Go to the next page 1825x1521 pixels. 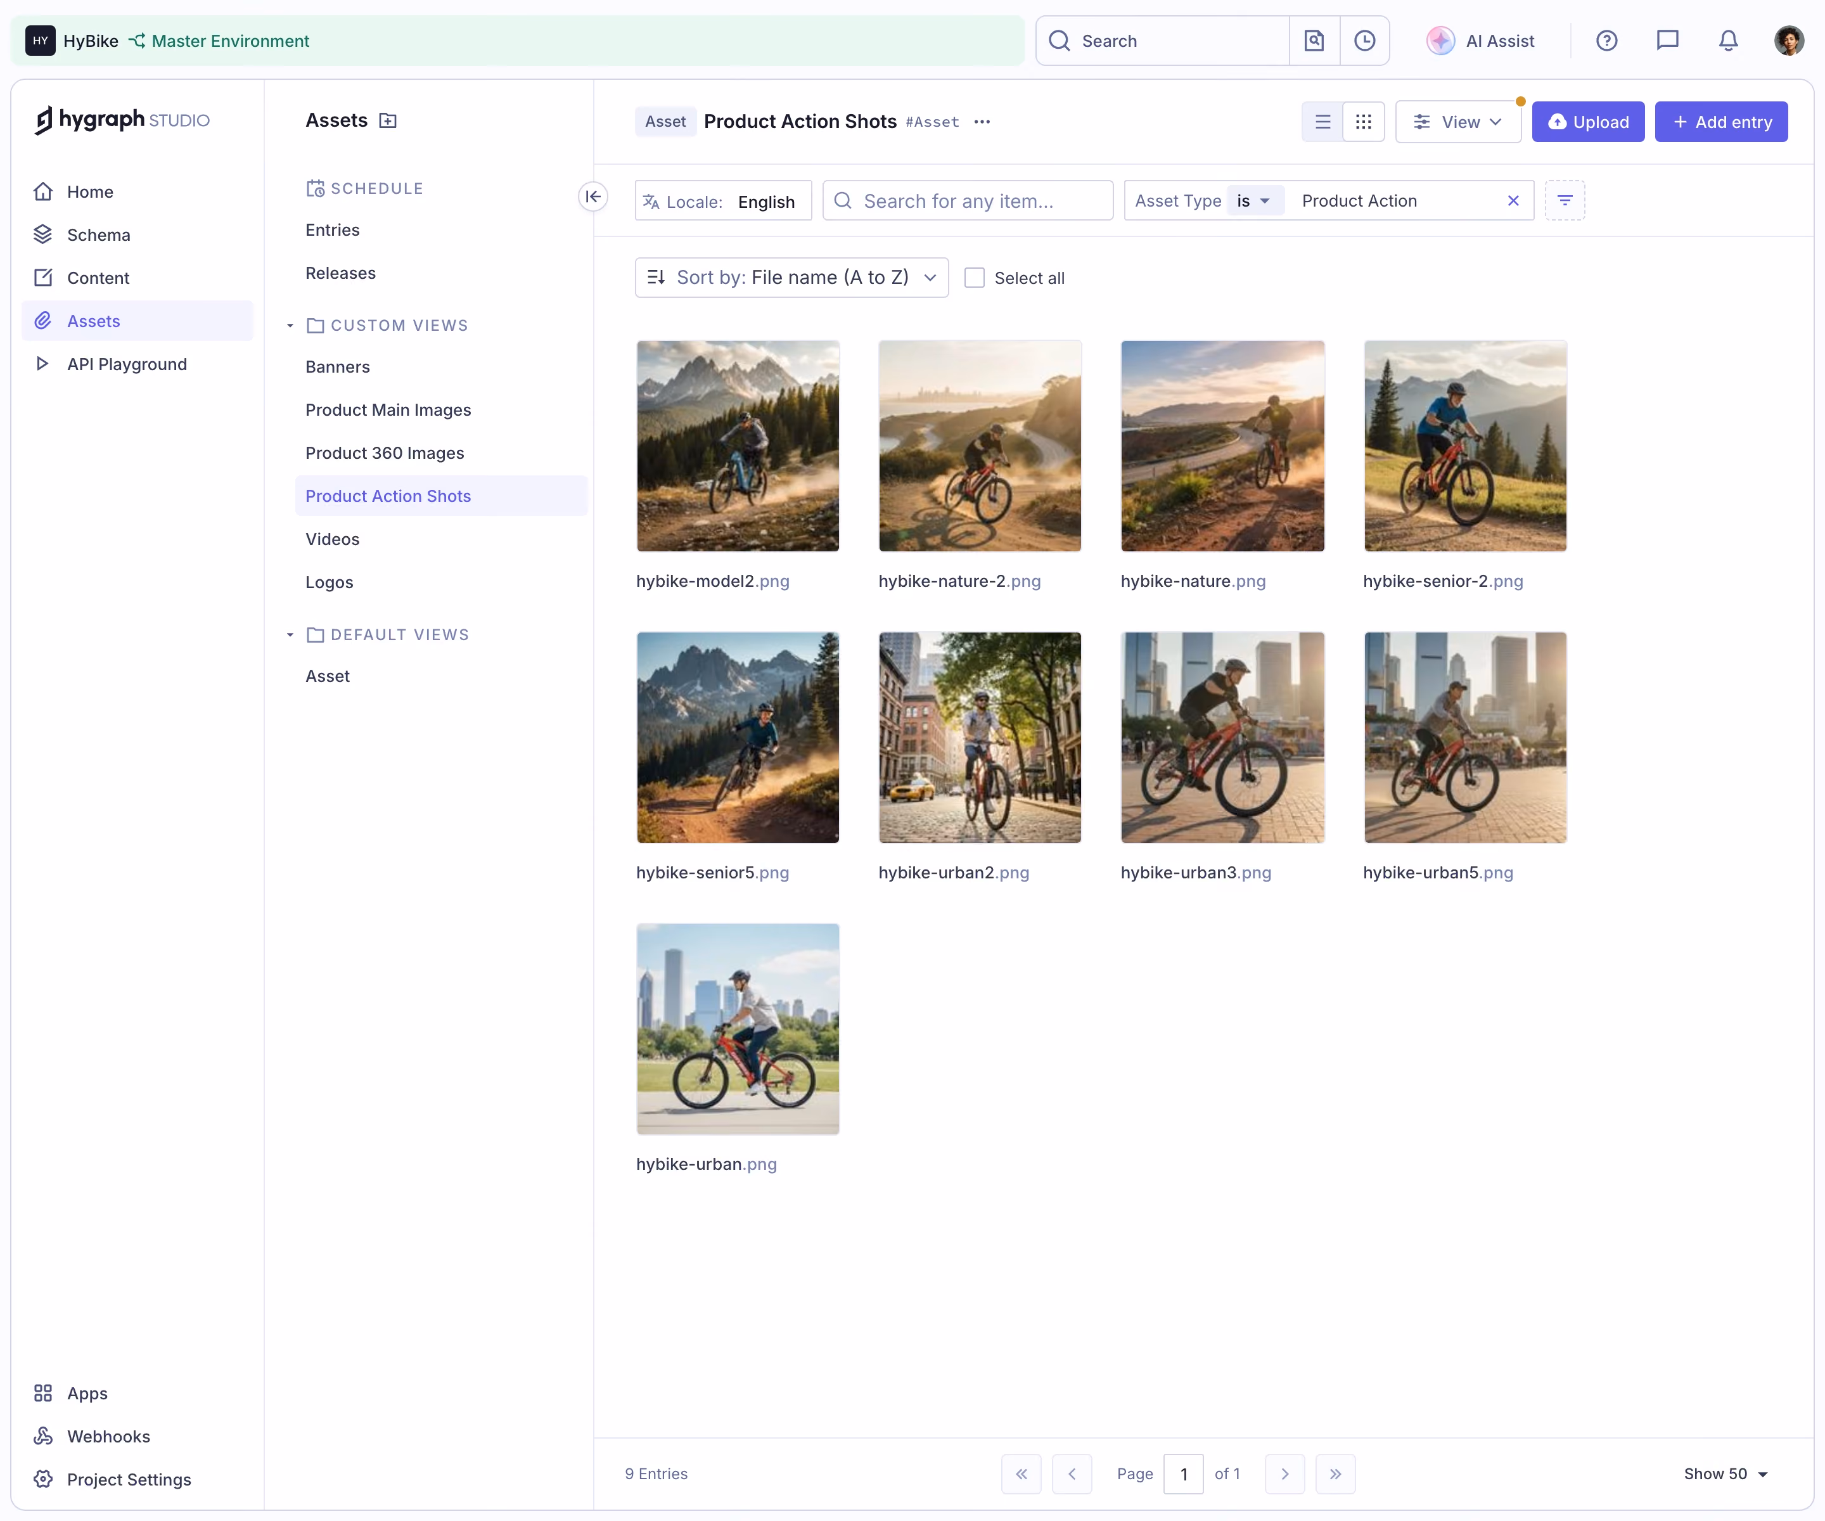(x=1284, y=1474)
